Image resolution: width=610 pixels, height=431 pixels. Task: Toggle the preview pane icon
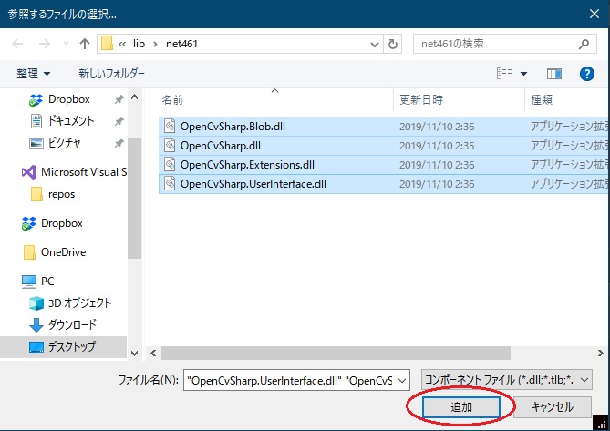click(x=554, y=74)
